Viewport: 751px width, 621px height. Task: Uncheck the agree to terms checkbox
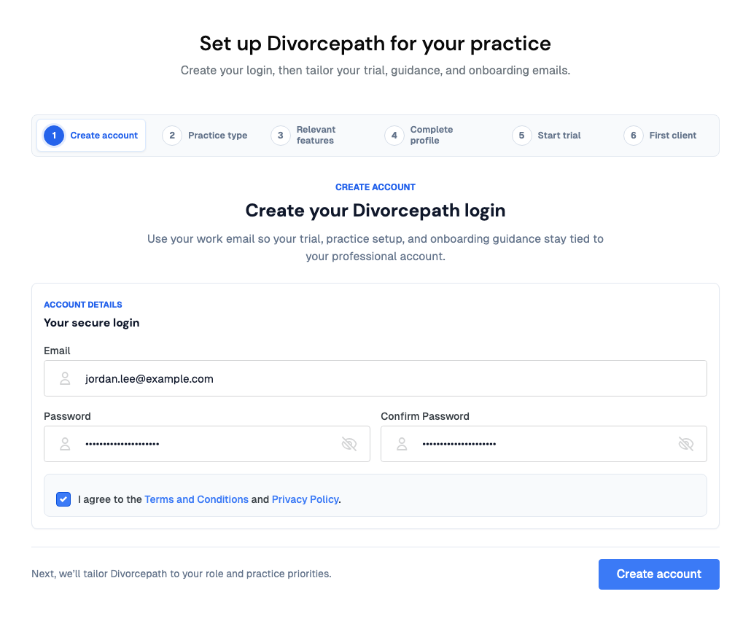[x=63, y=499]
